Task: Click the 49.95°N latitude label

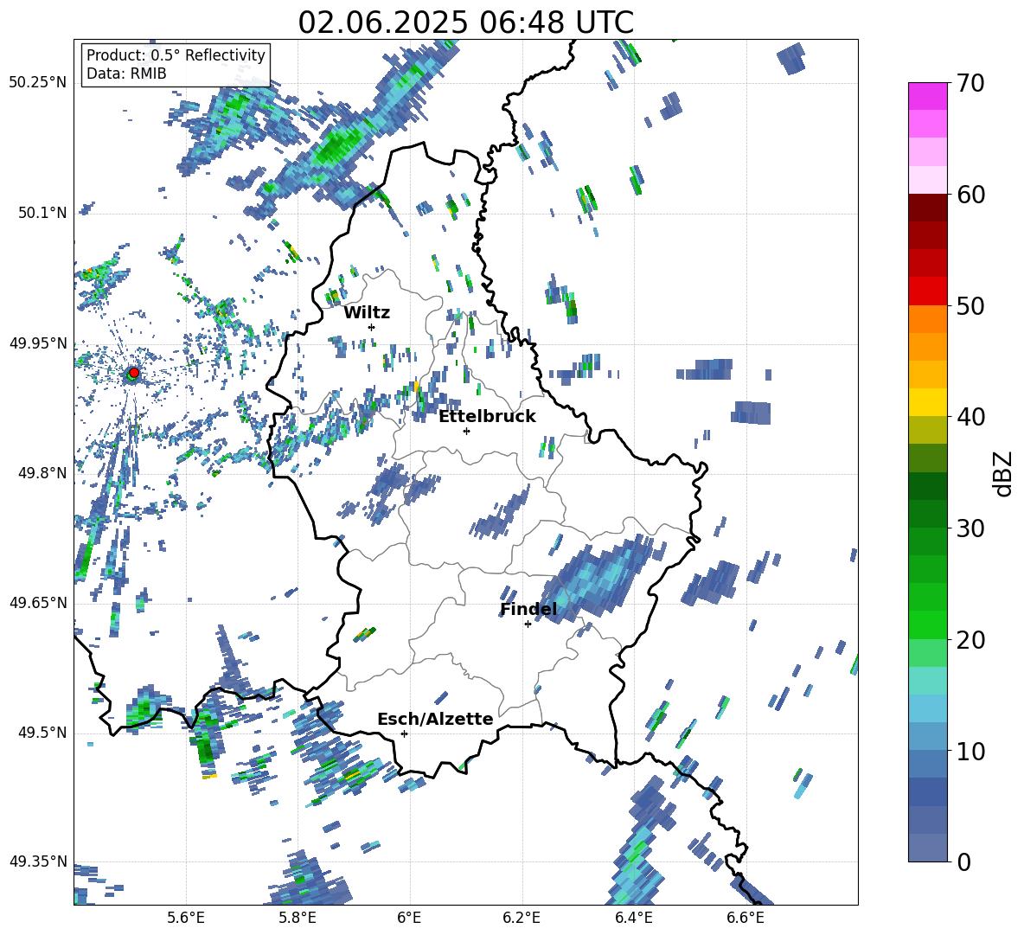Action: 38,343
